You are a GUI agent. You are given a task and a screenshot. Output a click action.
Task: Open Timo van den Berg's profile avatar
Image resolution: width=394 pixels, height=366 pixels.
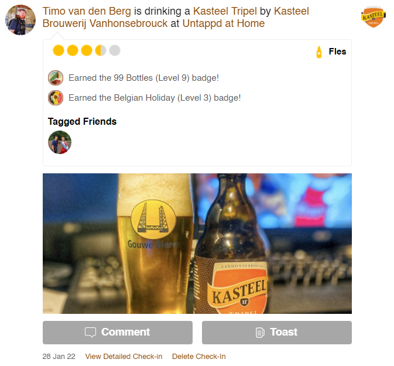[20, 19]
